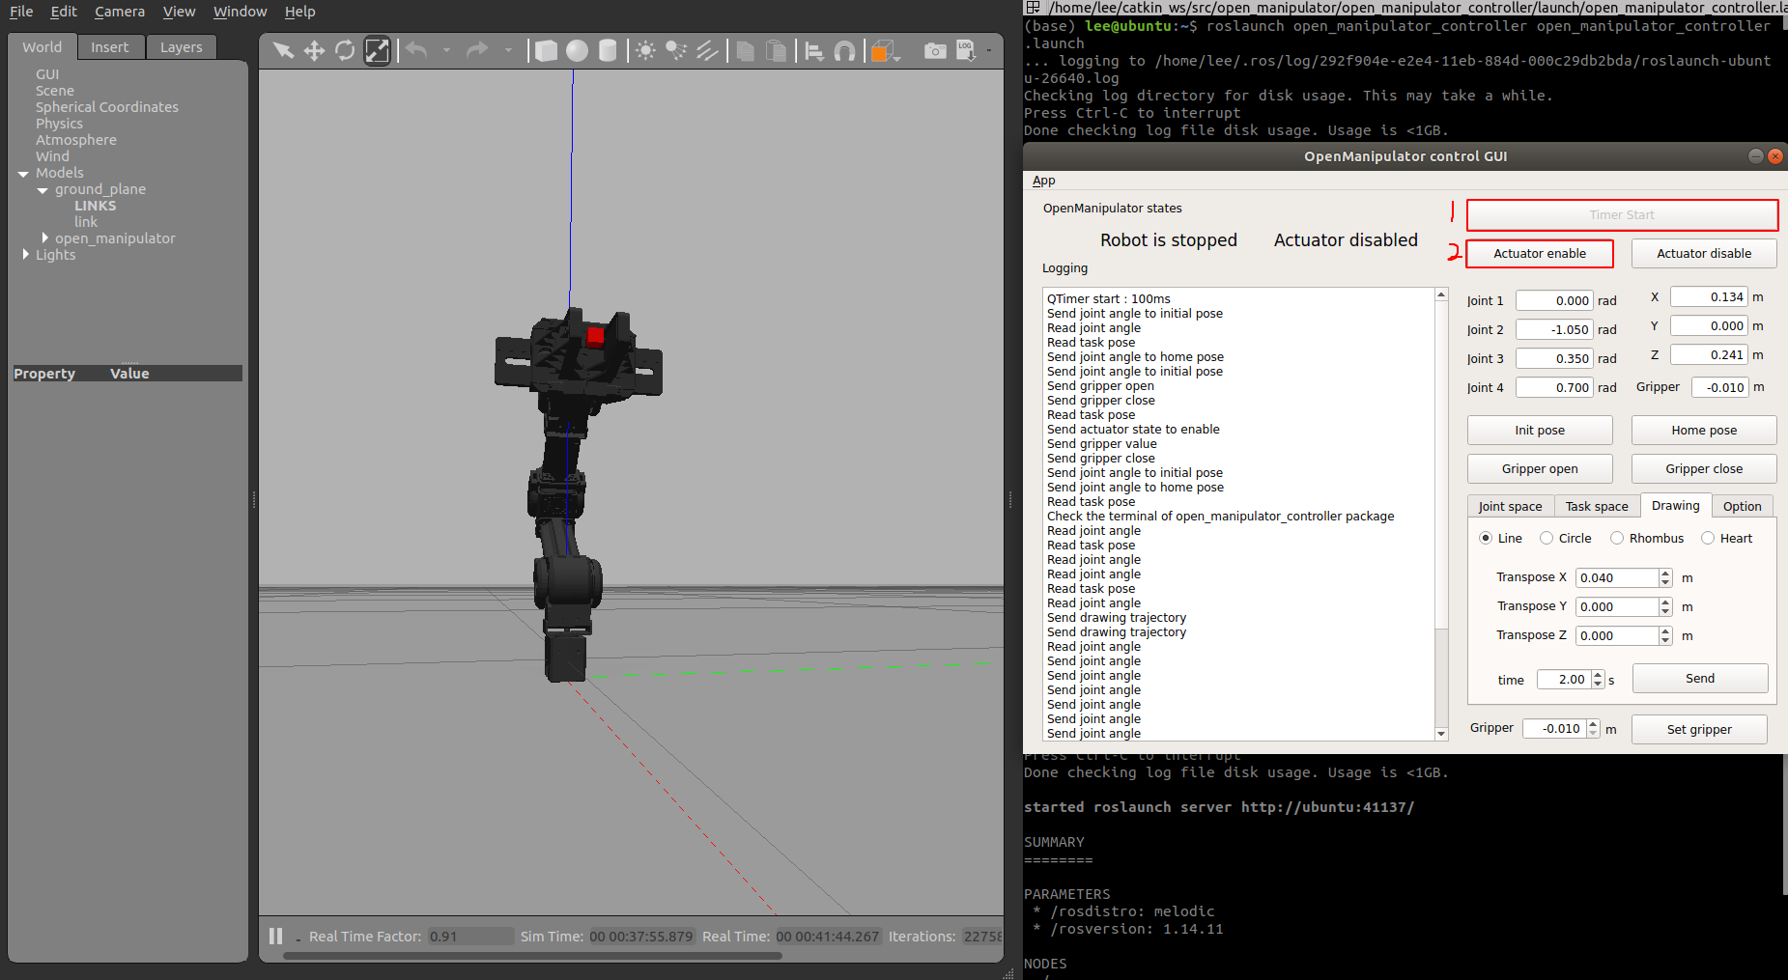Image resolution: width=1788 pixels, height=980 pixels.
Task: Select Spherical Coordinates in World tree
Action: pyautogui.click(x=107, y=107)
